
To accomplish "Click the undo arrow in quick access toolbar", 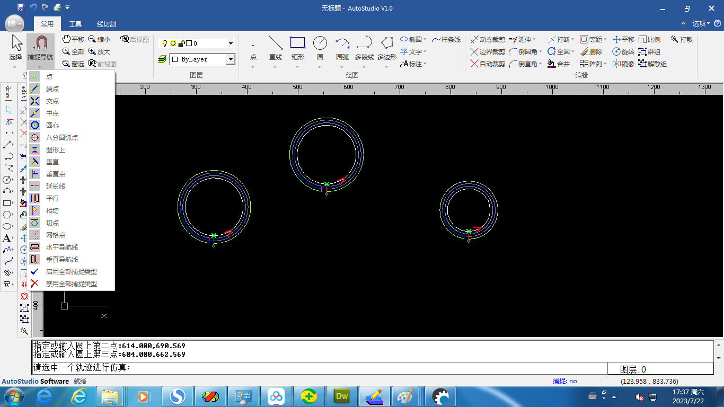I will (x=33, y=7).
